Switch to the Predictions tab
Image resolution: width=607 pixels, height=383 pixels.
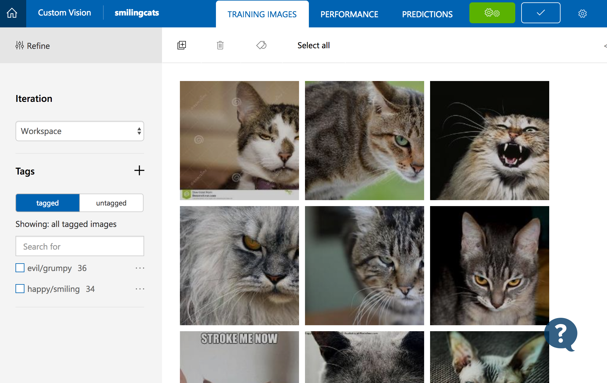pyautogui.click(x=427, y=14)
